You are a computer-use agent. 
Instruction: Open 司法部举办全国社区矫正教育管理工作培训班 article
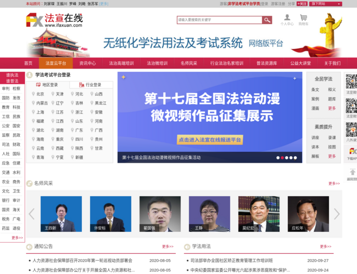click(232, 261)
